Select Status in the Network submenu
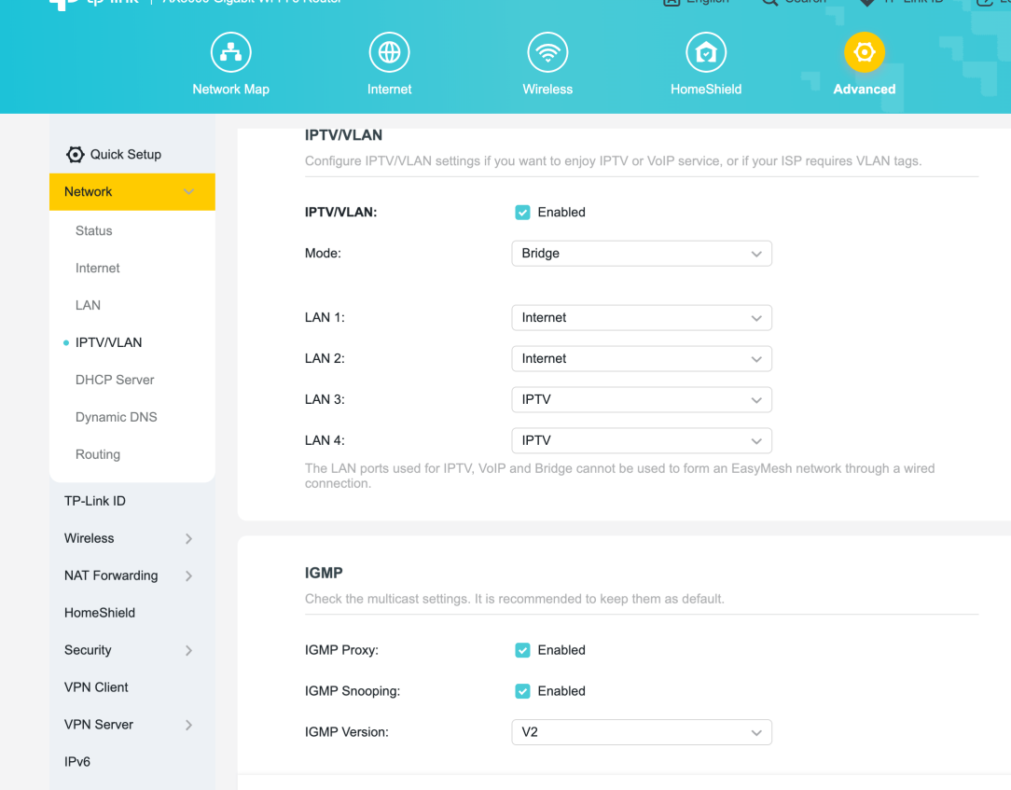This screenshot has width=1011, height=790. pos(93,231)
